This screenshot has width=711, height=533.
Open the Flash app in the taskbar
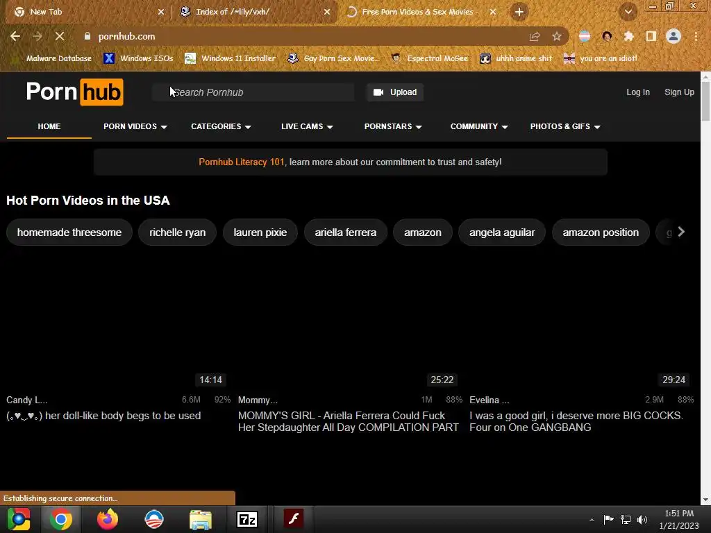point(294,518)
